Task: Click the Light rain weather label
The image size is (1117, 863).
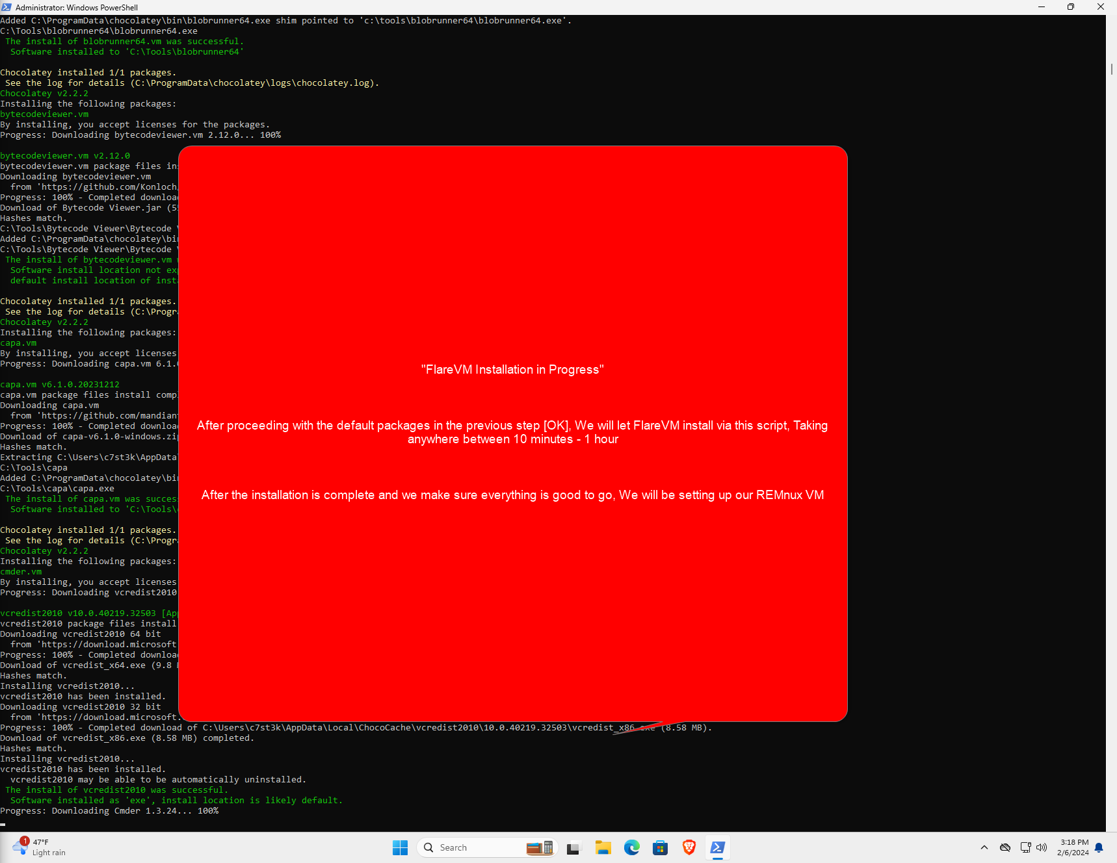Action: (x=48, y=853)
